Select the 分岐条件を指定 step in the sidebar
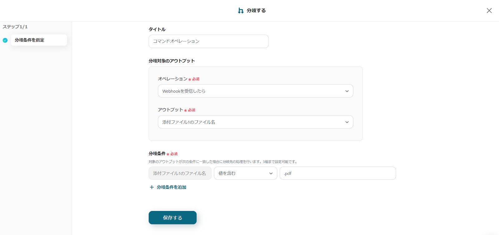Viewport: 499px width, 235px height. [x=39, y=40]
